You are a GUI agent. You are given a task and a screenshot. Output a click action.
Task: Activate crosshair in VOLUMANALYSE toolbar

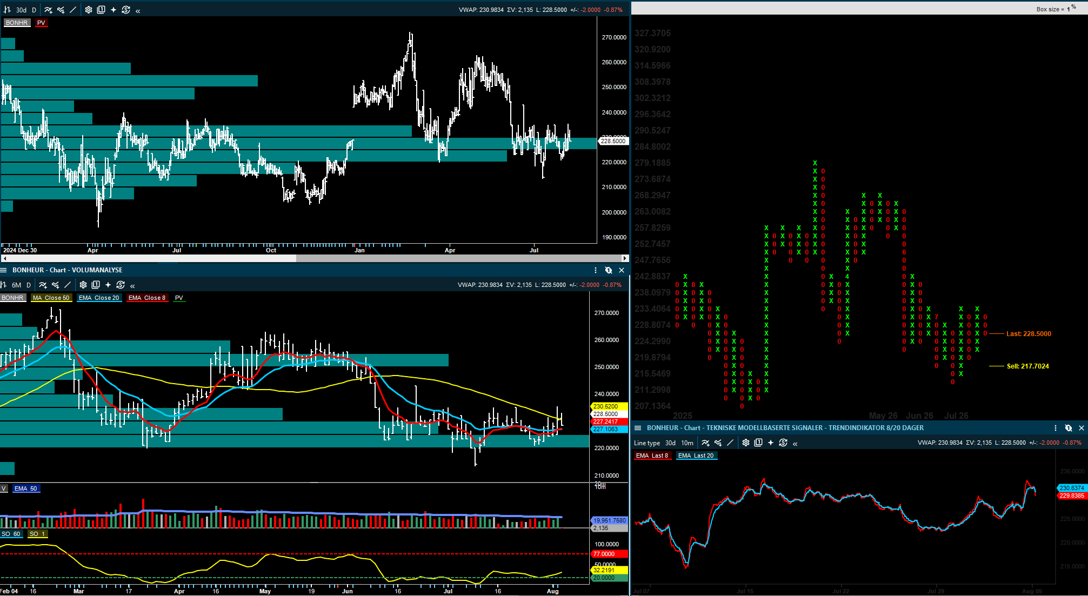[x=108, y=285]
